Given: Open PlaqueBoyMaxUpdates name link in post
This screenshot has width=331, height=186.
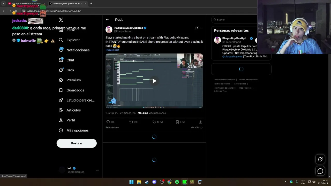Looking at the screenshot, I should (x=128, y=28).
